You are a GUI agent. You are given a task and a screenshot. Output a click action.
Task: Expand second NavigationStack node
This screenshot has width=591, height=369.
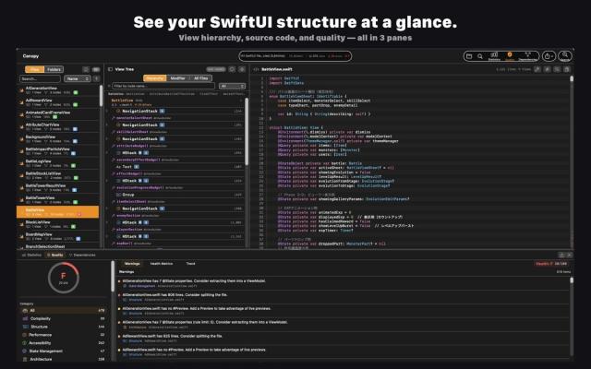tap(108, 125)
